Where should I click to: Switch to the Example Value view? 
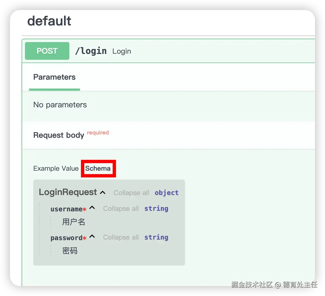point(55,168)
